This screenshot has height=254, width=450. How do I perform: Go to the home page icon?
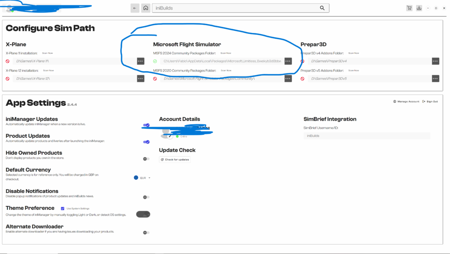pyautogui.click(x=146, y=8)
